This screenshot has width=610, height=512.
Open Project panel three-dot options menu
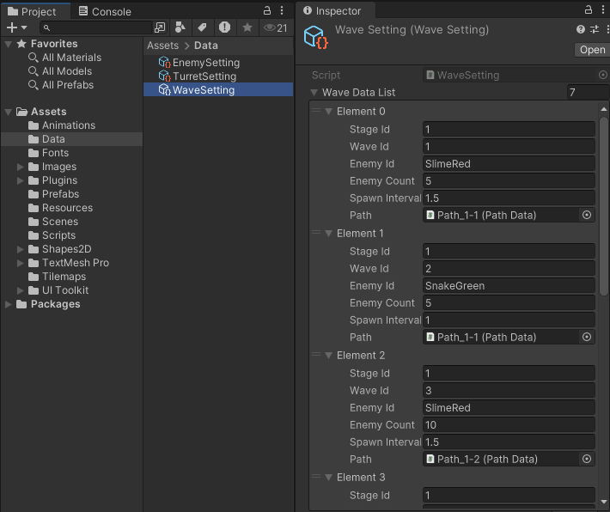(282, 10)
